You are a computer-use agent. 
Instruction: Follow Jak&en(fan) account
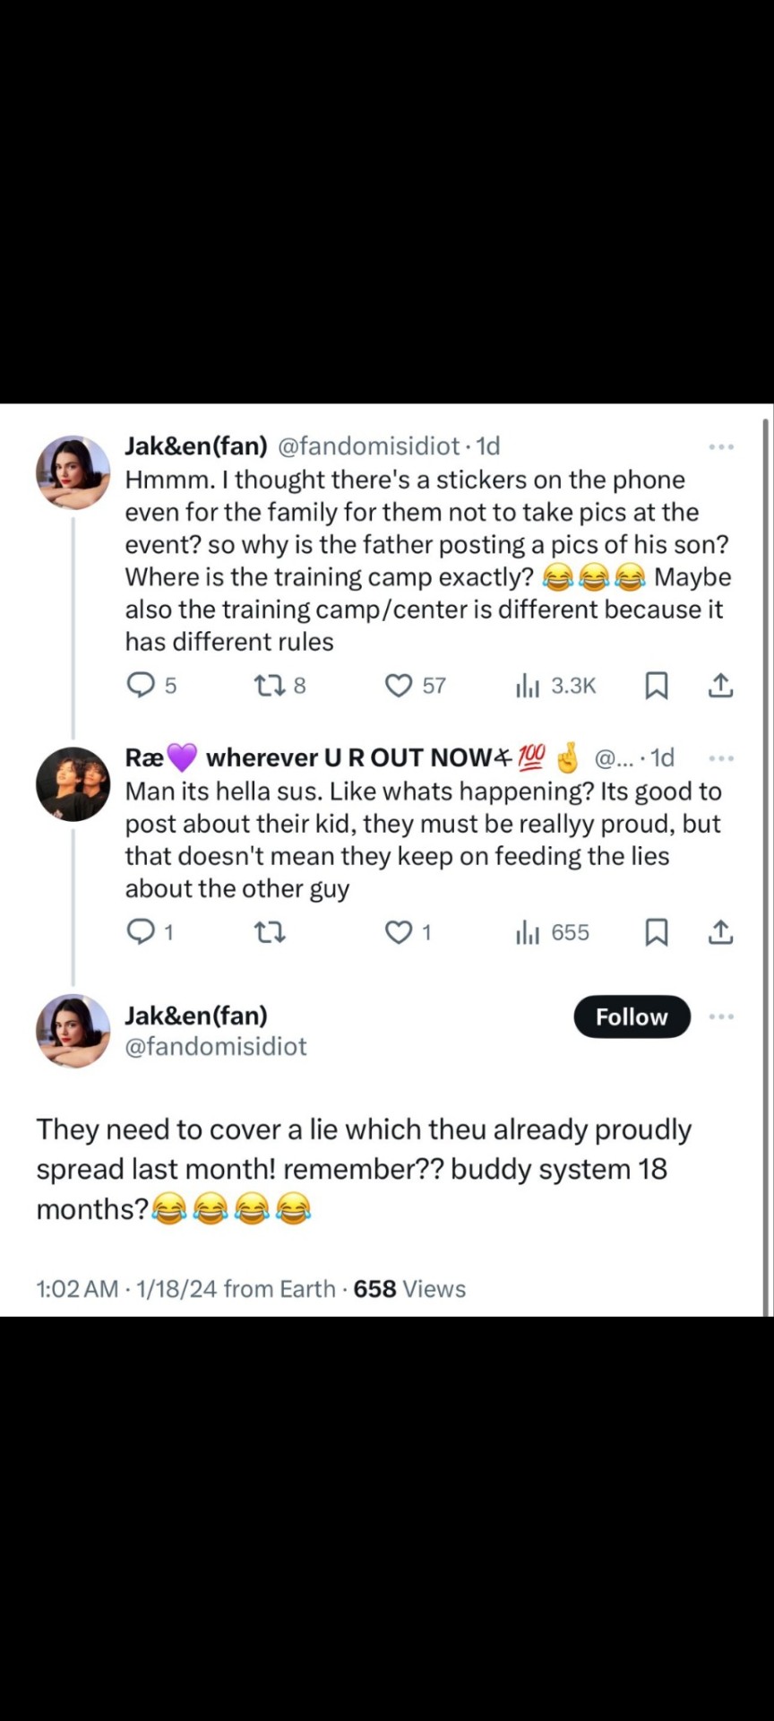[x=632, y=1016]
